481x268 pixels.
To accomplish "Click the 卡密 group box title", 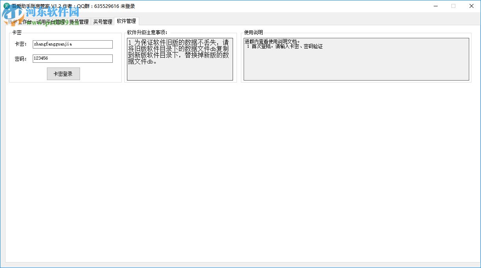I will (x=17, y=32).
